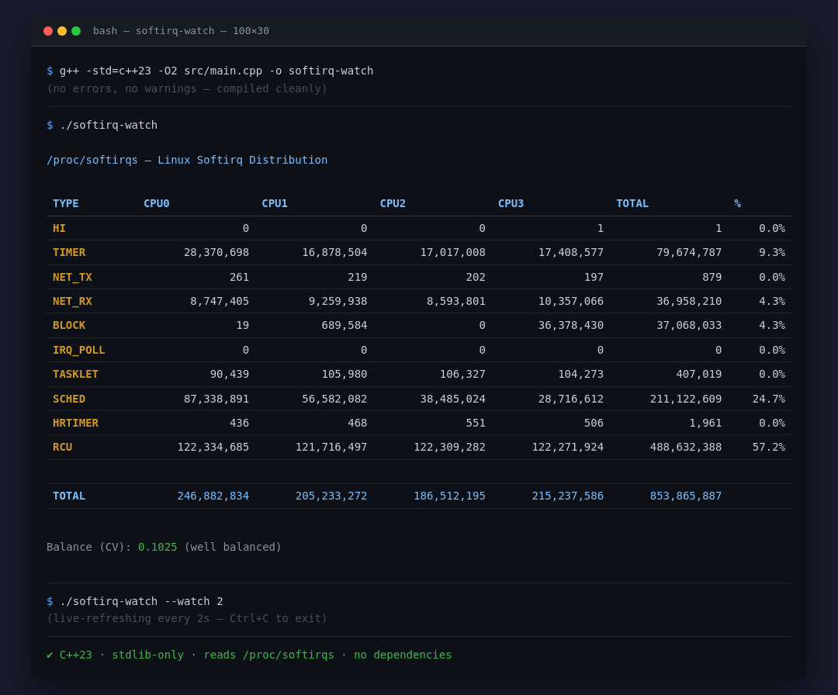
Task: Click TIMER CPU0 value 28,370,698
Action: 216,252
